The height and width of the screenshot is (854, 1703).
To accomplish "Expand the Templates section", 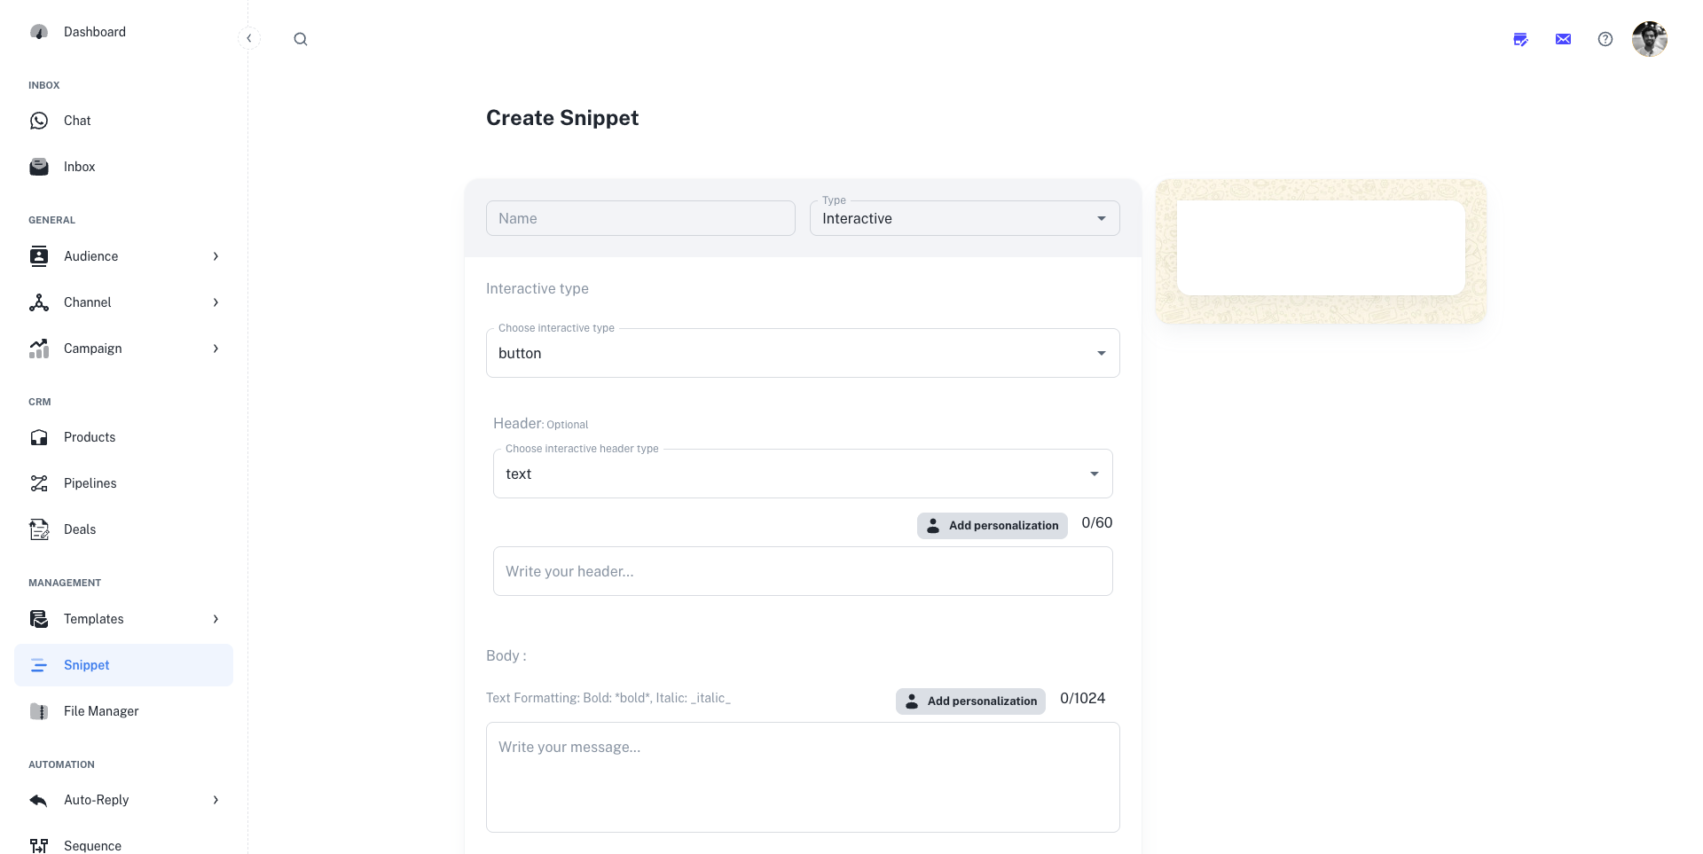I will (x=216, y=619).
